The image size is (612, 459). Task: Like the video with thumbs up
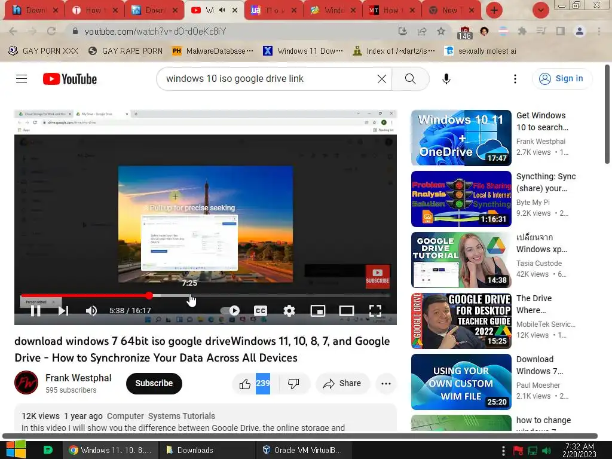coord(244,384)
